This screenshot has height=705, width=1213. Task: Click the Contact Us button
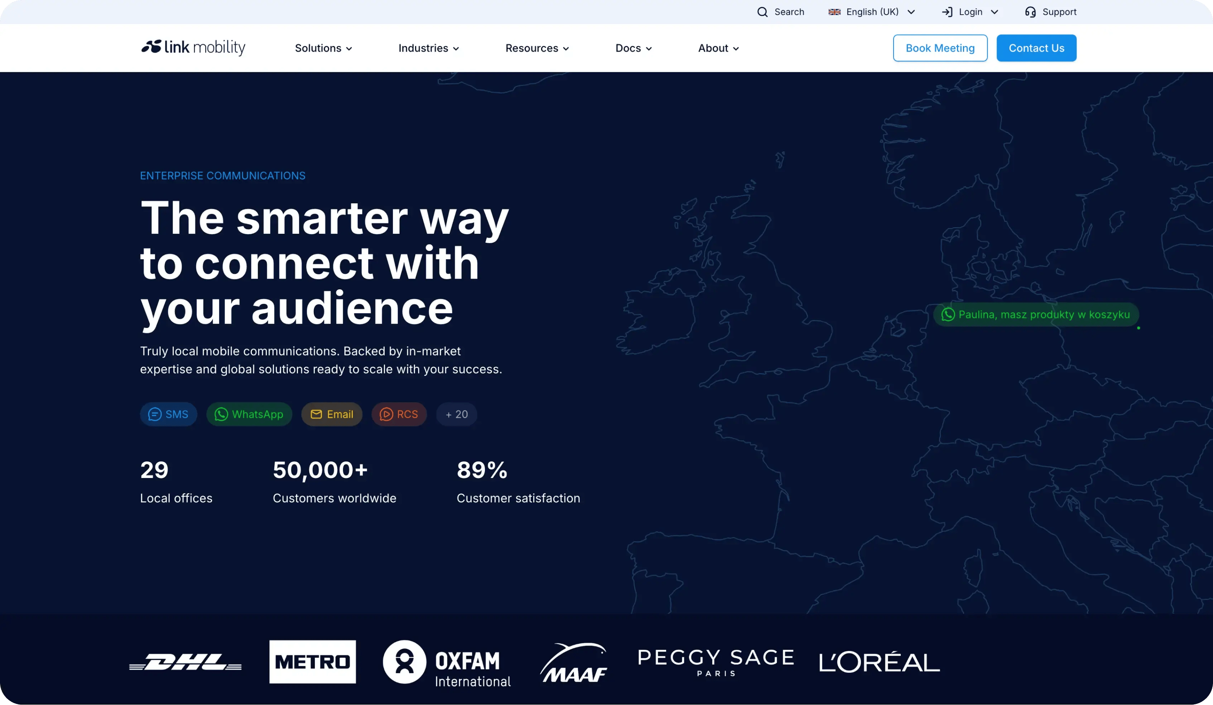1036,48
